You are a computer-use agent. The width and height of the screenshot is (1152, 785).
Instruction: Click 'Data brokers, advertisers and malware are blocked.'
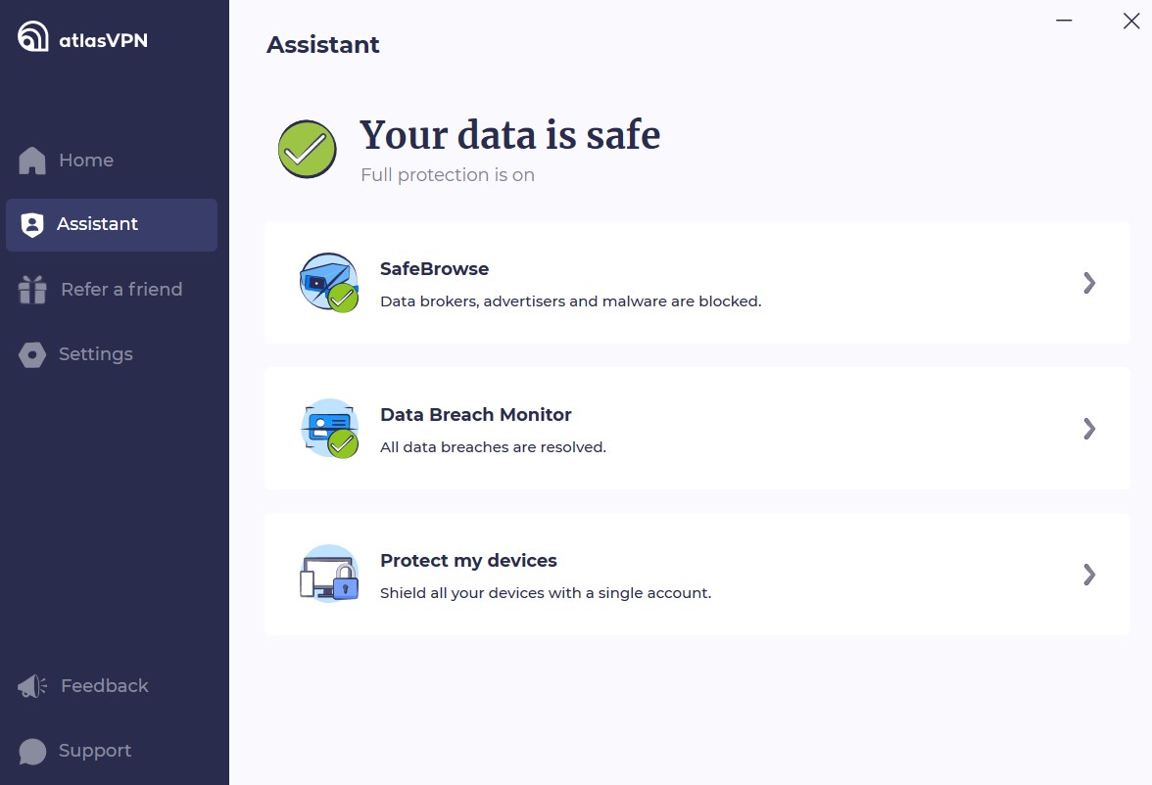[x=571, y=301]
